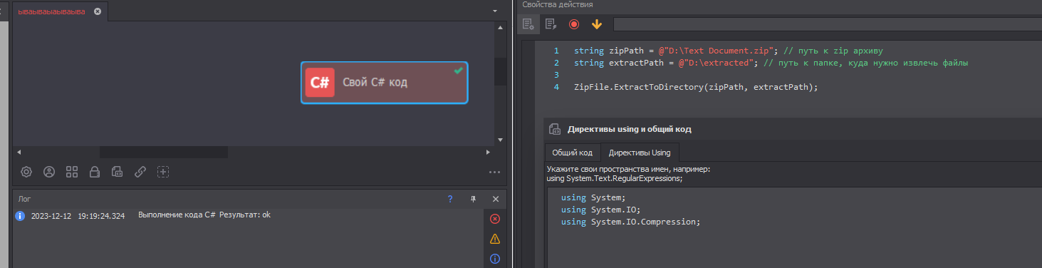The width and height of the screenshot is (1042, 268).
Task: Close the project tab 'ываывыаываыва'
Action: (98, 11)
